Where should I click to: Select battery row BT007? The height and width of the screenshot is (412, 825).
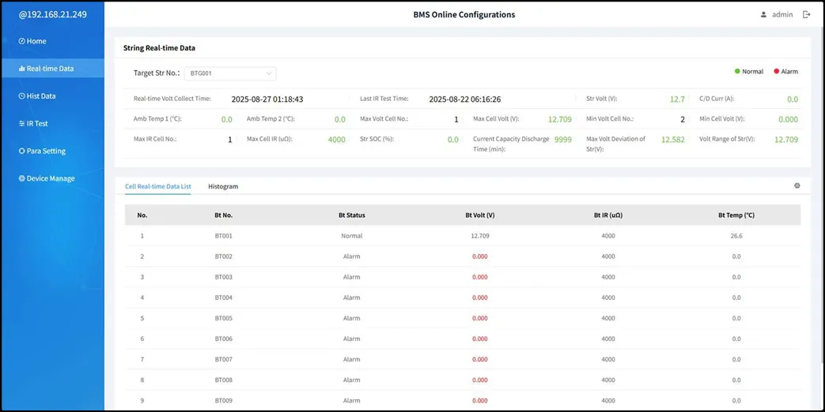coord(463,360)
